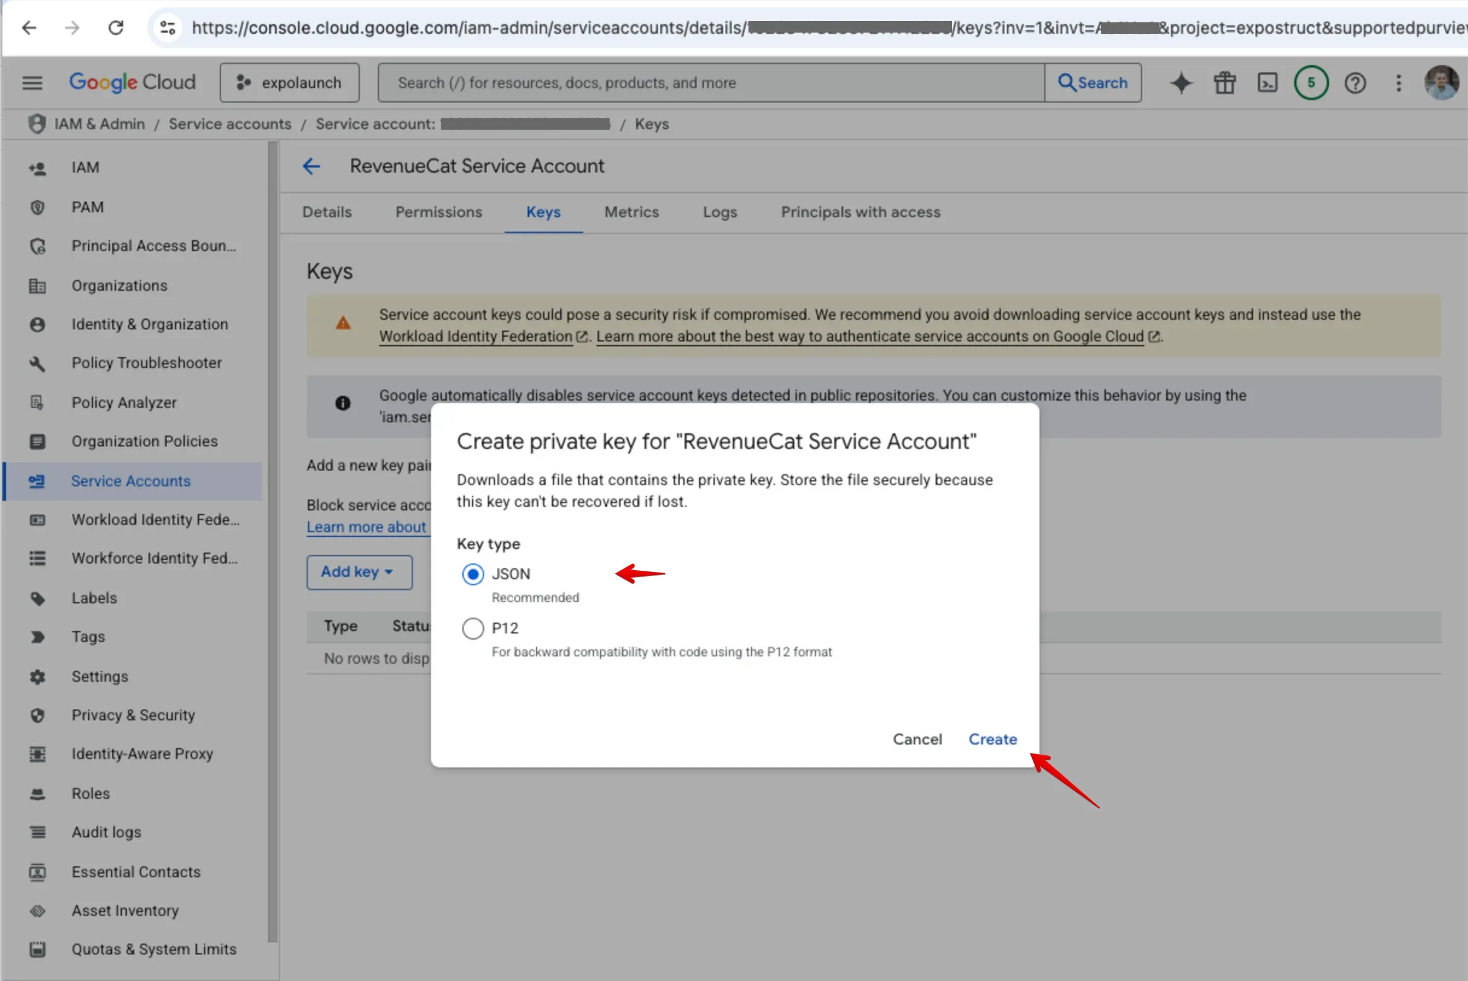Click the IAM & Admin shield breadcrumb icon
The image size is (1468, 981).
[36, 124]
